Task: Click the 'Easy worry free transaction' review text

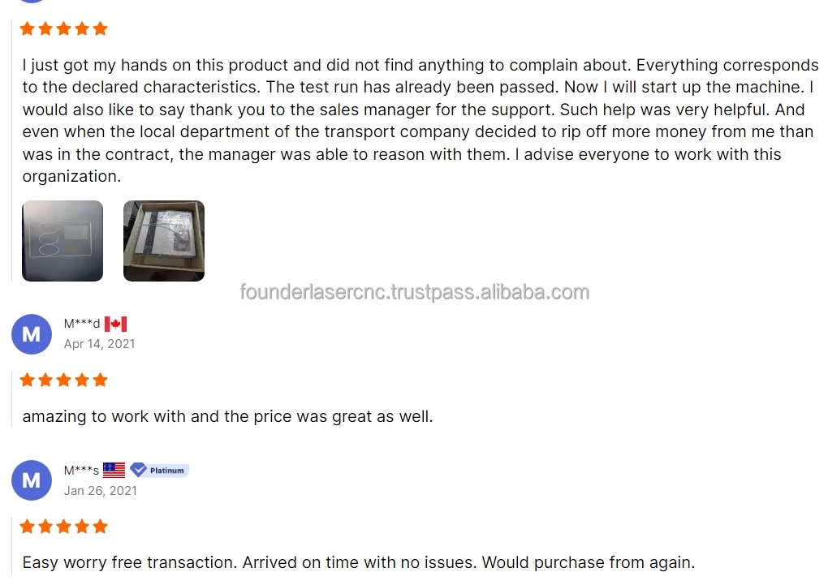Action: tap(359, 562)
